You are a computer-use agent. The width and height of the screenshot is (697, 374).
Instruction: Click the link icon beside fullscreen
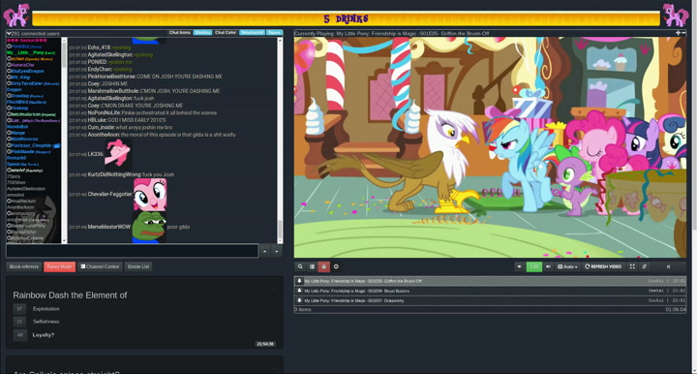(x=644, y=266)
